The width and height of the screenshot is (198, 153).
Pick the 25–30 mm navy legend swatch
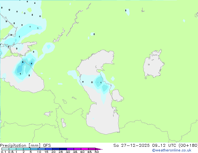(63, 149)
